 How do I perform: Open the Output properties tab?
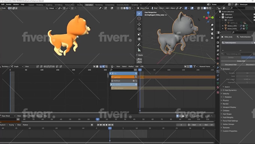click(x=218, y=47)
